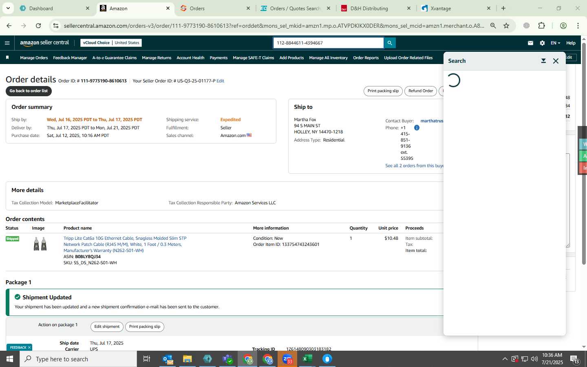Edit the Seller Order ID link
This screenshot has height=367, width=587.
(x=220, y=81)
